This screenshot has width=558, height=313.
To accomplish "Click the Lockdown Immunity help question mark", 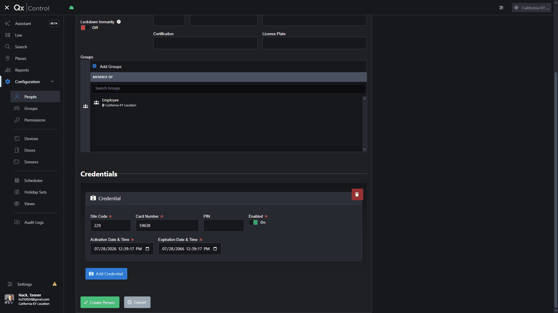I will point(119,22).
